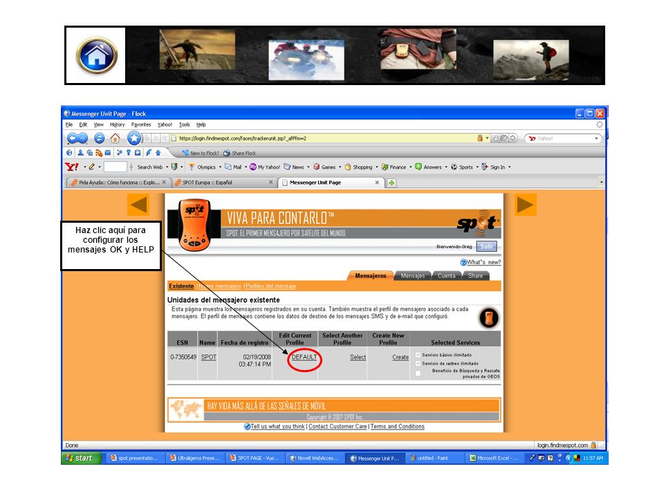Viewport: 664px width, 498px height.
Task: Click the blue up-arrow uploader icon in Flock toolbar
Action: (158, 152)
